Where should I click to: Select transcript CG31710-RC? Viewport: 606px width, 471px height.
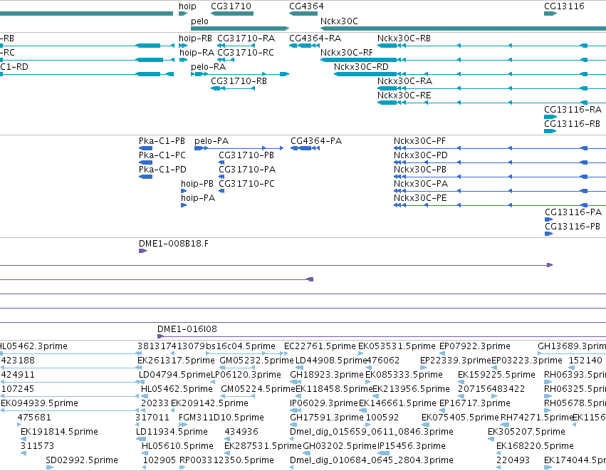246,53
